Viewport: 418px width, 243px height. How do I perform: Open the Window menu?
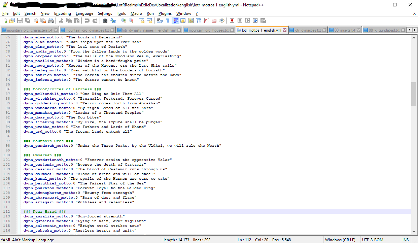184,13
